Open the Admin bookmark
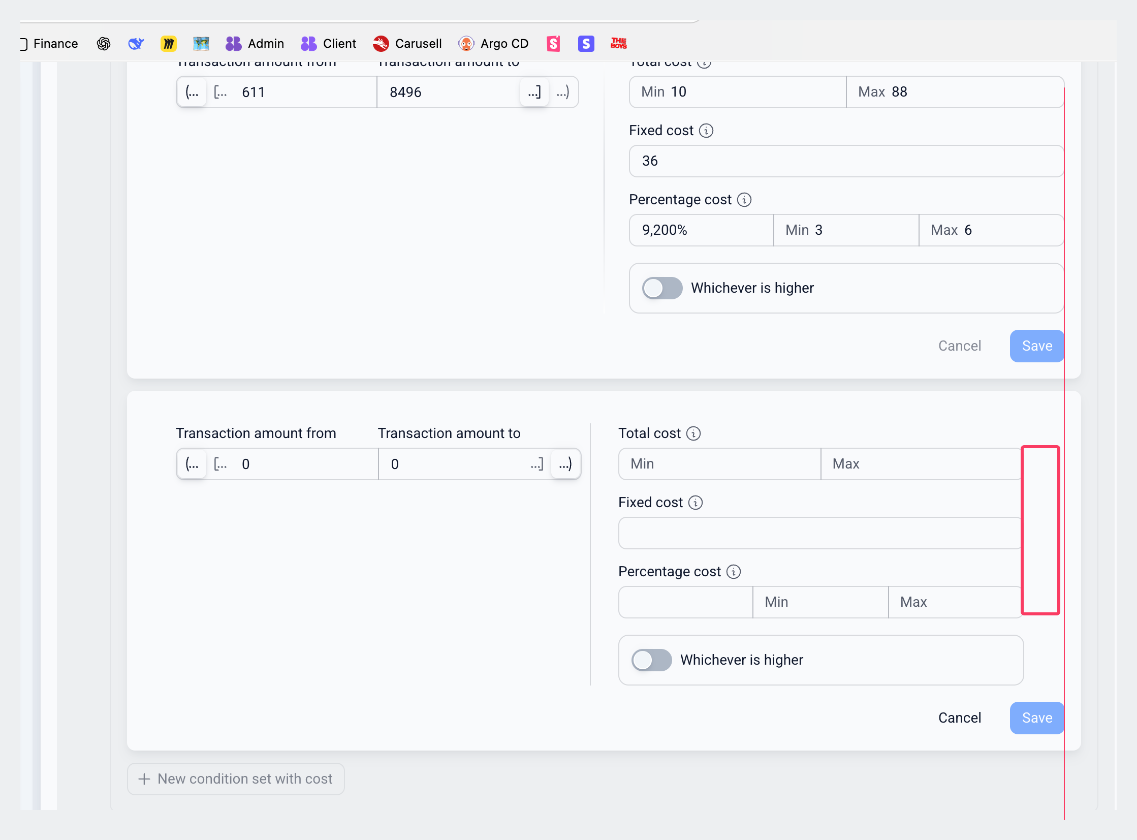This screenshot has height=840, width=1137. click(255, 44)
